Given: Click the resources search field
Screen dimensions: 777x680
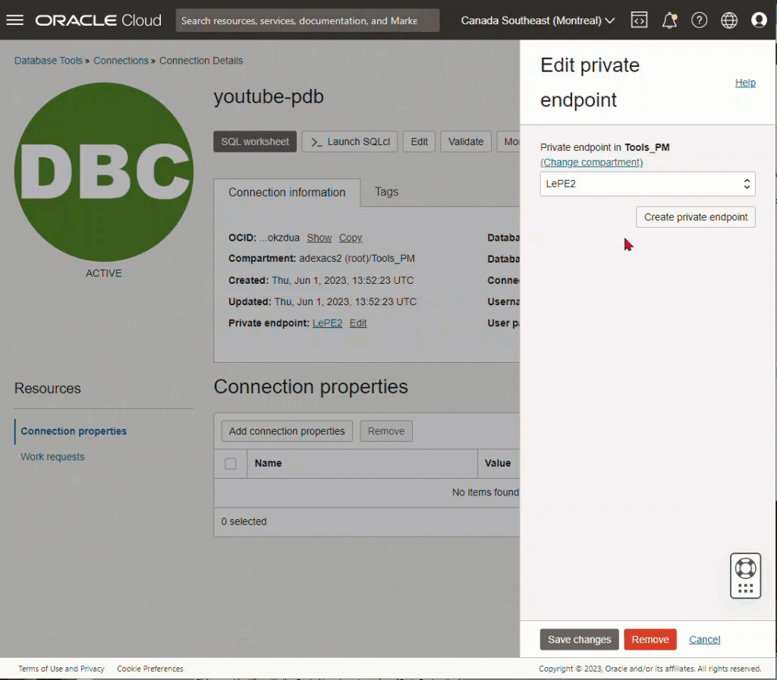Looking at the screenshot, I should 307,20.
